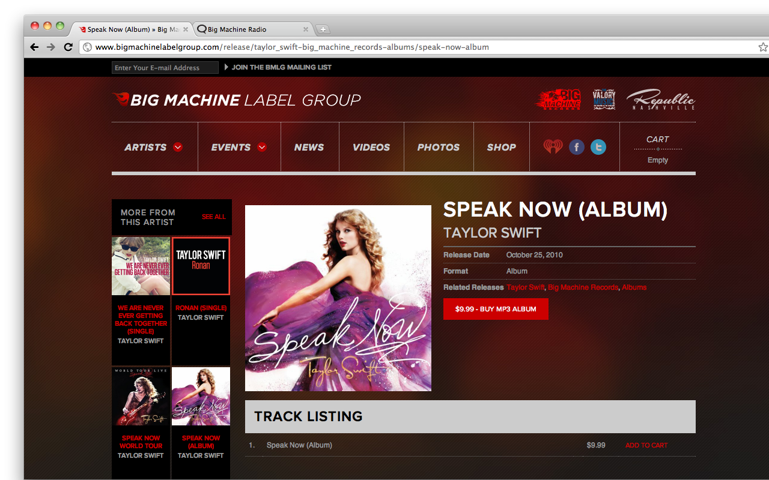Open the Big Machine Records logo
Image resolution: width=769 pixels, height=480 pixels.
pos(559,100)
